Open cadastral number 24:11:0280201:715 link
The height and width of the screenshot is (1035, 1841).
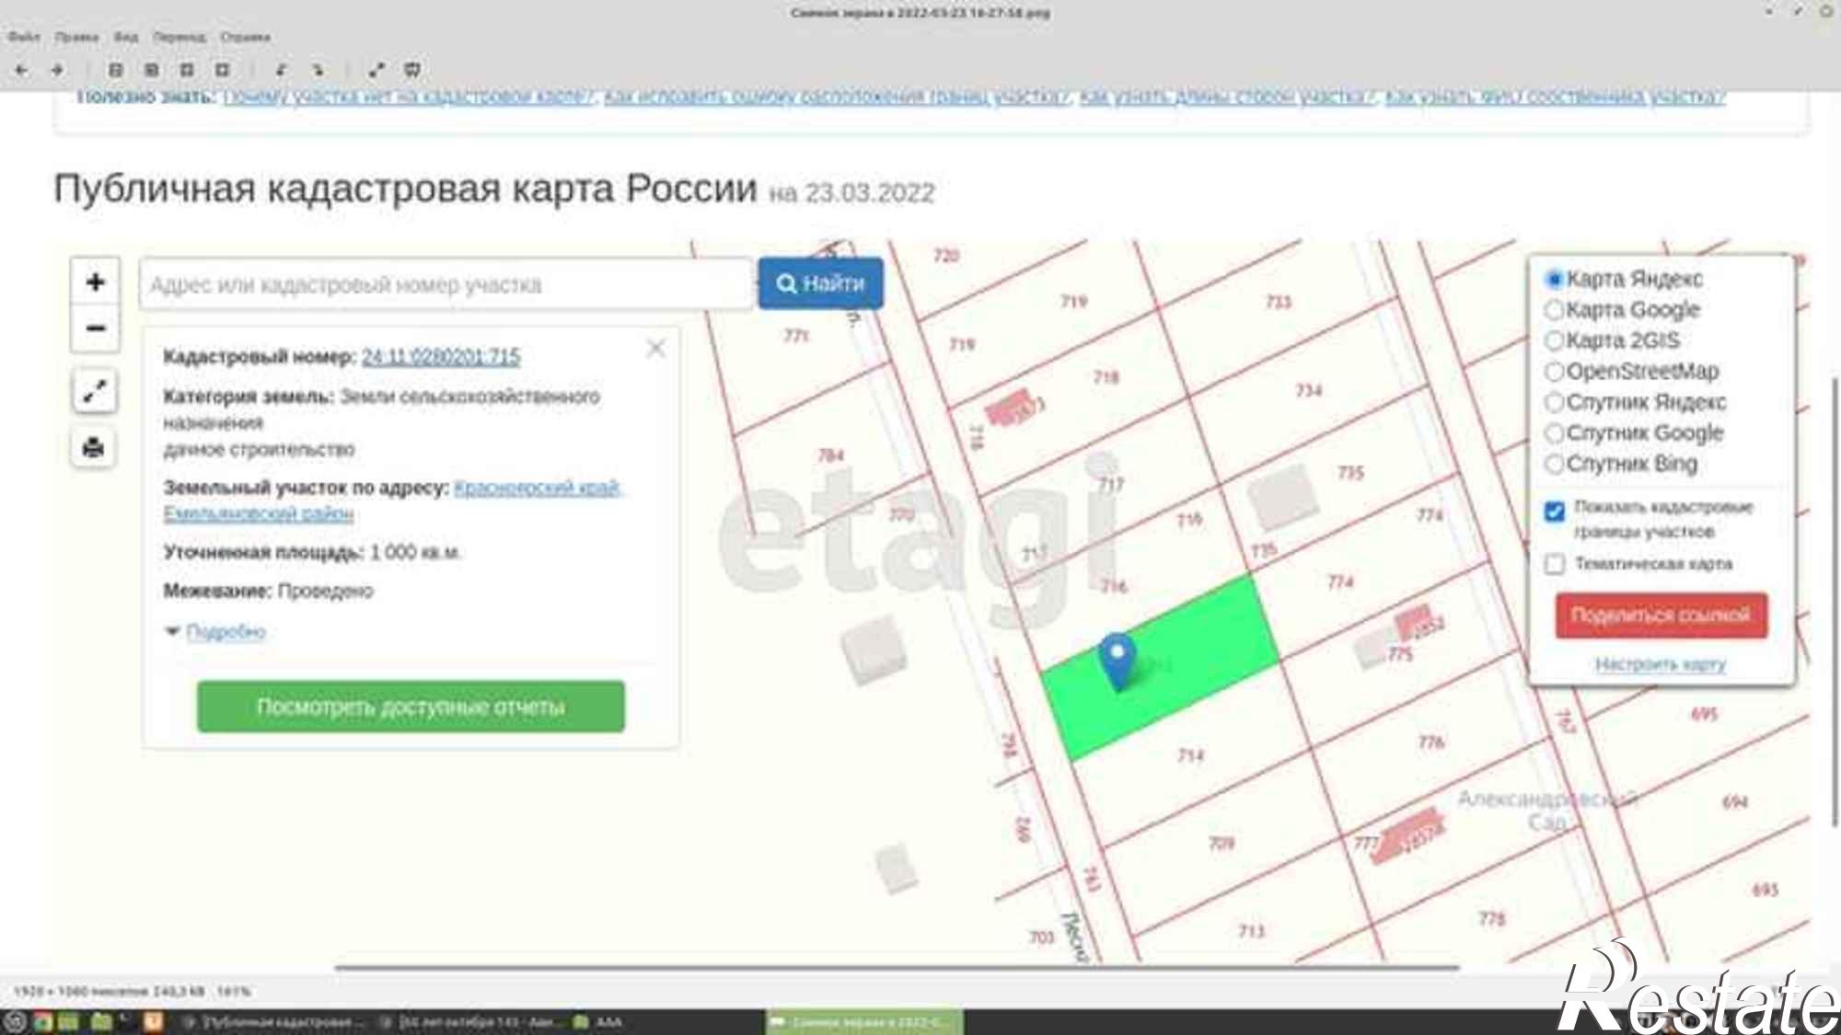(x=441, y=357)
